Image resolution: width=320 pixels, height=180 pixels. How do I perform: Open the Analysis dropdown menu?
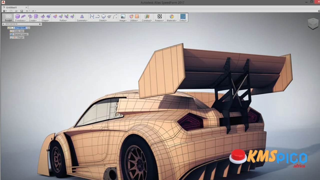159,20
